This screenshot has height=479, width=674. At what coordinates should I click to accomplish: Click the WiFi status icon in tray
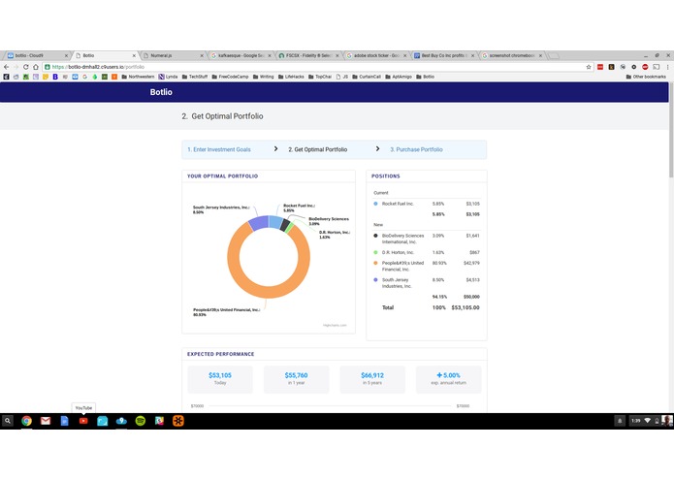coord(648,421)
